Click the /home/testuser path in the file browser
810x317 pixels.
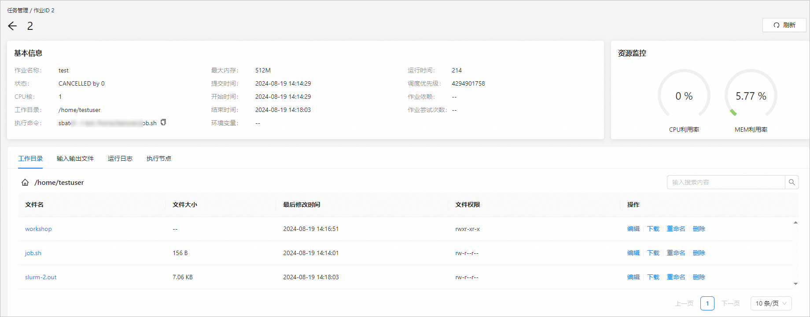[59, 182]
